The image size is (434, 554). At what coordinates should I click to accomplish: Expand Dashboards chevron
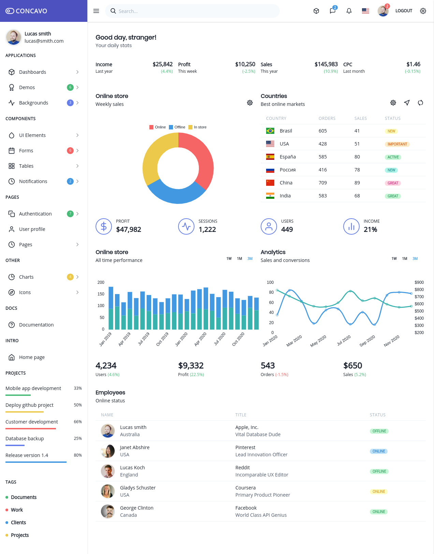[x=77, y=72]
